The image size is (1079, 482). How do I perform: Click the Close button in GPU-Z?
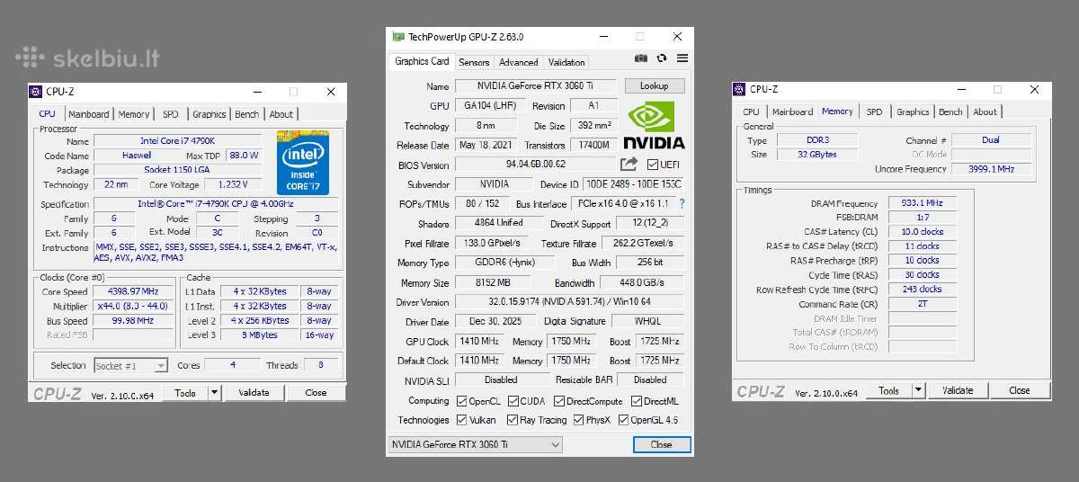[x=661, y=444]
